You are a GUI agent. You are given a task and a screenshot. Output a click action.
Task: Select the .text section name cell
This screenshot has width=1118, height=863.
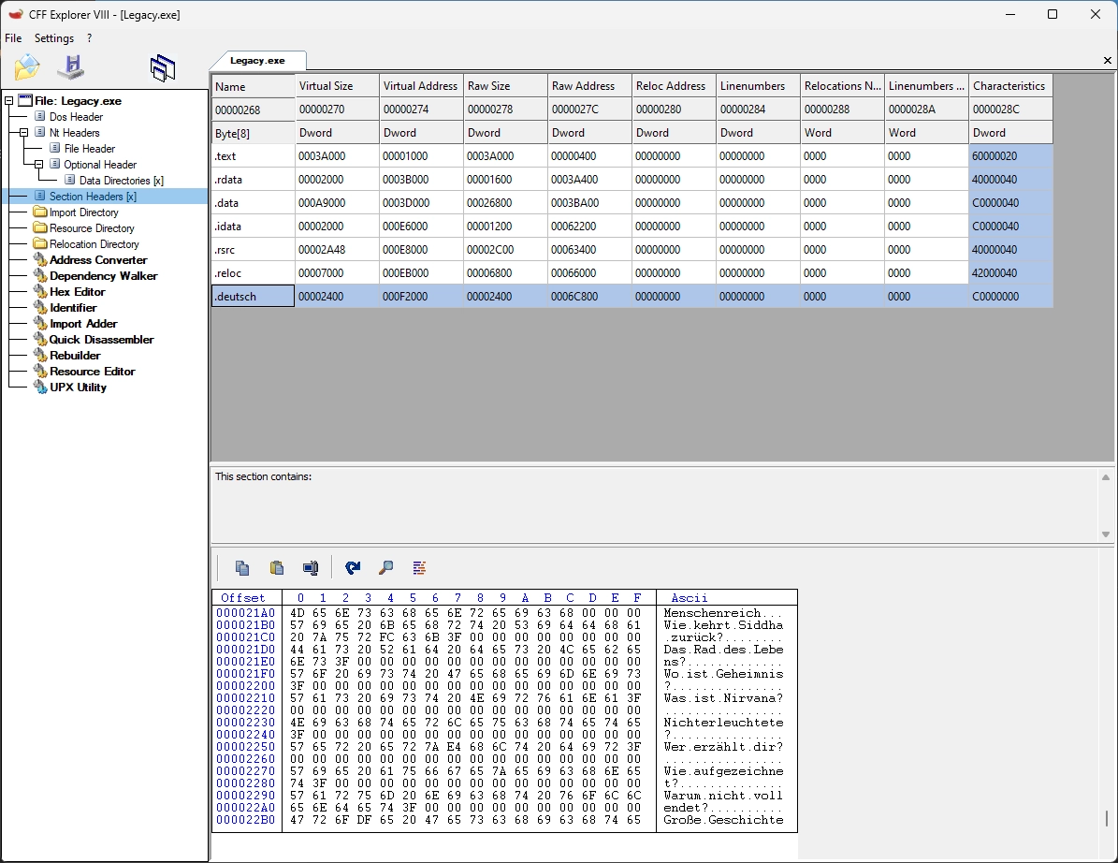pos(254,156)
